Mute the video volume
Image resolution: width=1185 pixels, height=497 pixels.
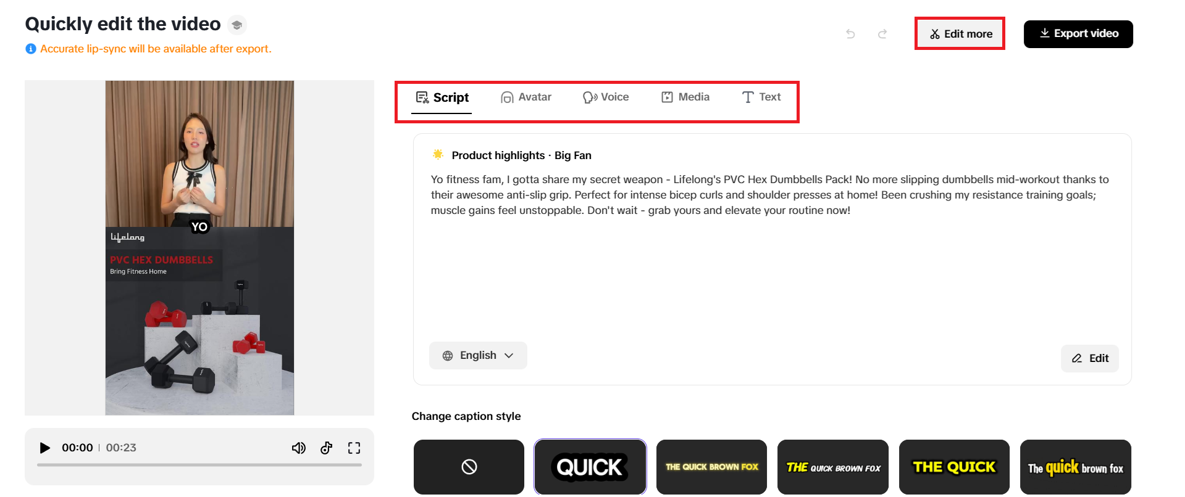click(298, 448)
